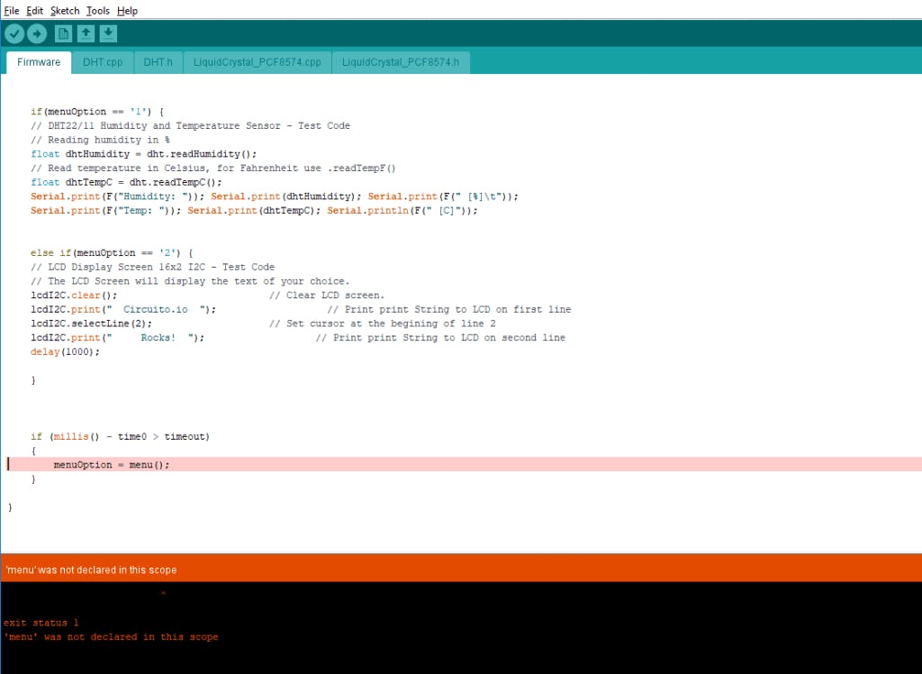This screenshot has width=922, height=674.
Task: Click the highlighted menuOption = menu() line
Action: point(112,465)
